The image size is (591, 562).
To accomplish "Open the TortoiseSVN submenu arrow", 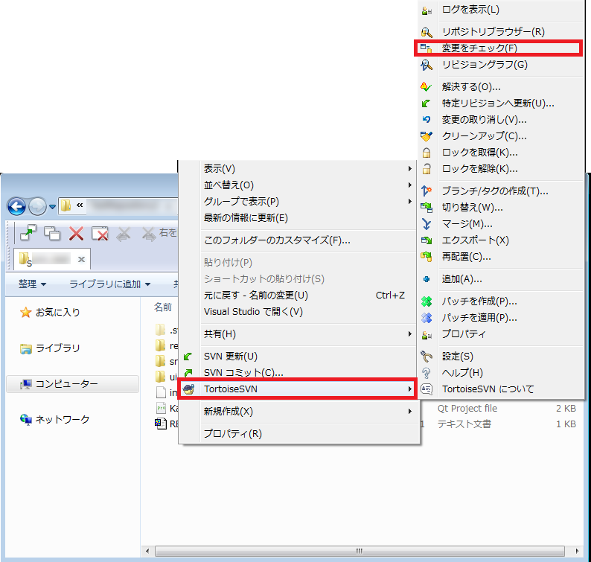I will coord(409,389).
